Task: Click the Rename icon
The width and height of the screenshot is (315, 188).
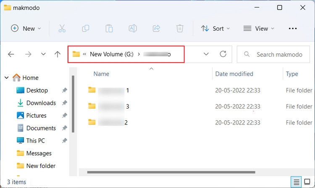Action: tap(133, 29)
